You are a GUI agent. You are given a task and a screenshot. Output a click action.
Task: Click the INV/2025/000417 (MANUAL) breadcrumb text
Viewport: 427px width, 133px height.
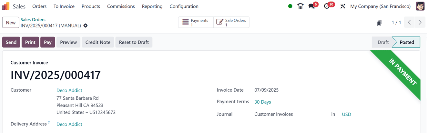click(x=51, y=26)
